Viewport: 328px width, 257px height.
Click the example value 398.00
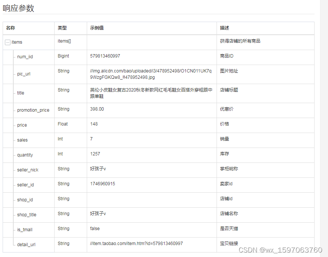97,109
